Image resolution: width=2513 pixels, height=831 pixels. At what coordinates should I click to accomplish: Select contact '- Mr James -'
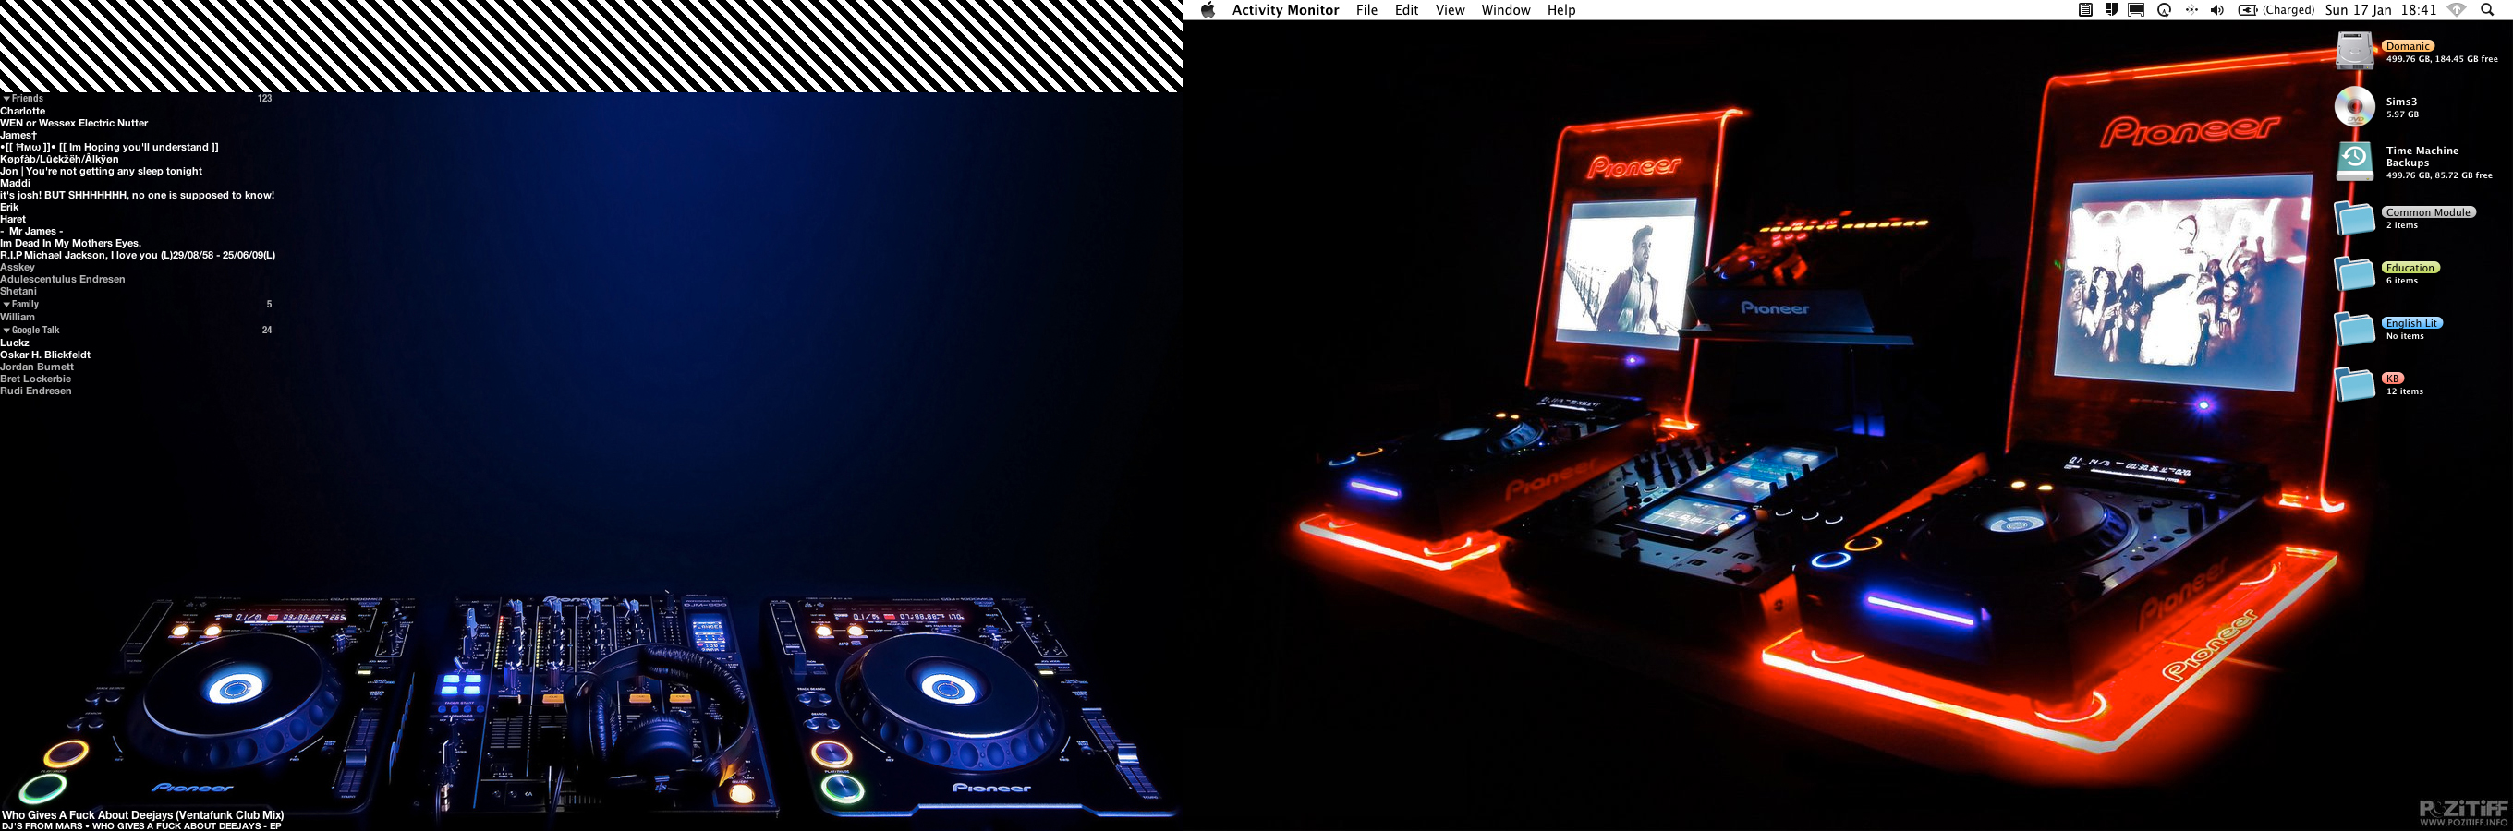pyautogui.click(x=32, y=231)
